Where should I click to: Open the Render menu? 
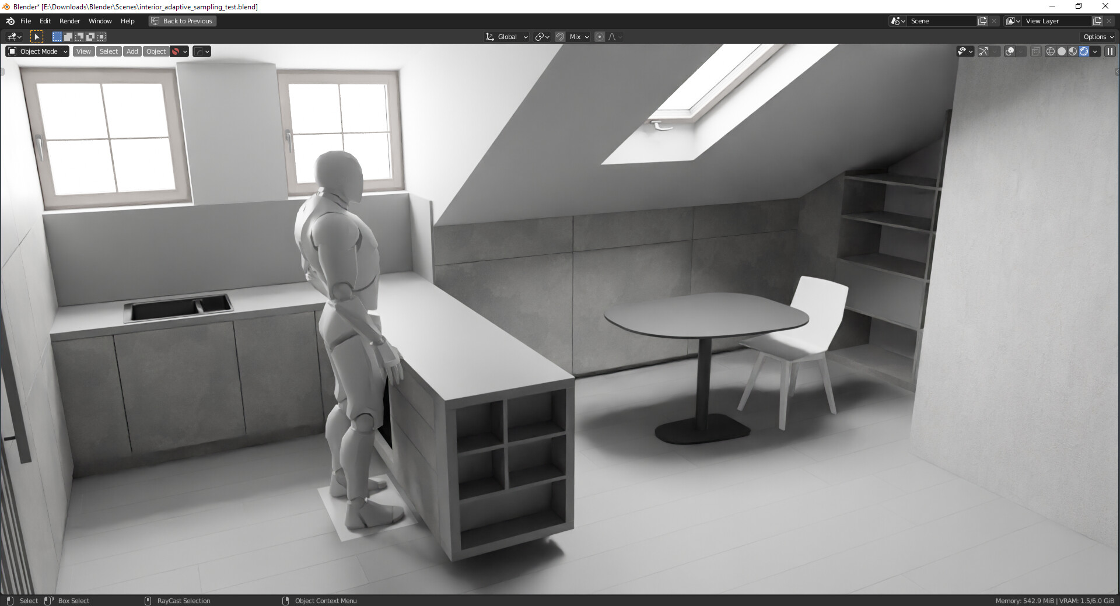(x=69, y=21)
